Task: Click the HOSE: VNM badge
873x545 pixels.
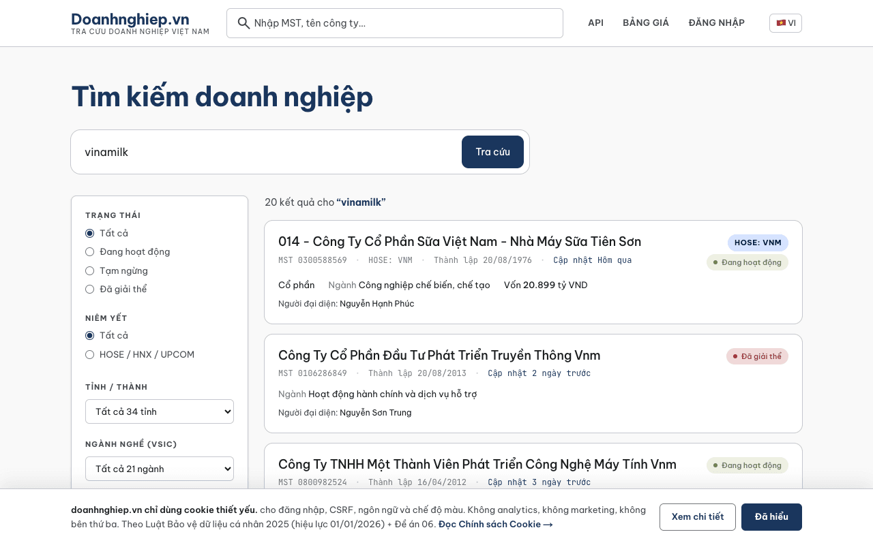Action: coord(758,243)
